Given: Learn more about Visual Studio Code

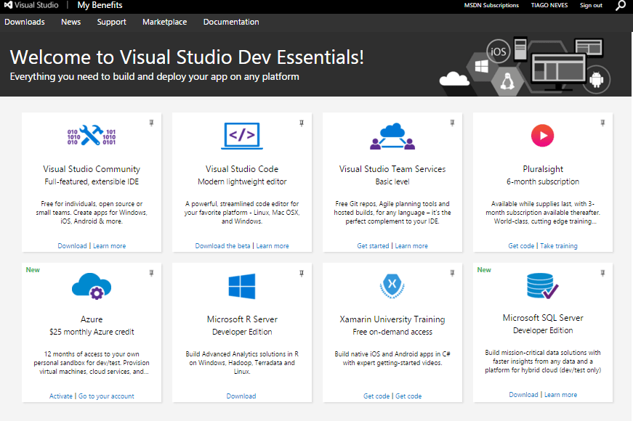Looking at the screenshot, I should click(x=273, y=246).
